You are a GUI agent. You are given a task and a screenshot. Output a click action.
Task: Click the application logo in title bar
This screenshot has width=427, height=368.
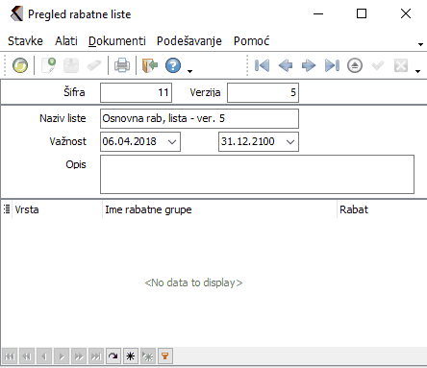coord(16,14)
